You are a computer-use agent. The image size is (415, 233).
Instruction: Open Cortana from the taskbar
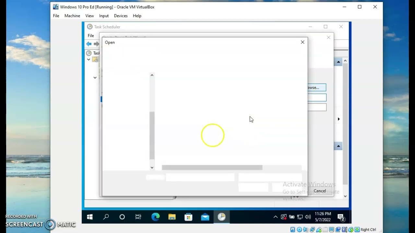click(122, 217)
